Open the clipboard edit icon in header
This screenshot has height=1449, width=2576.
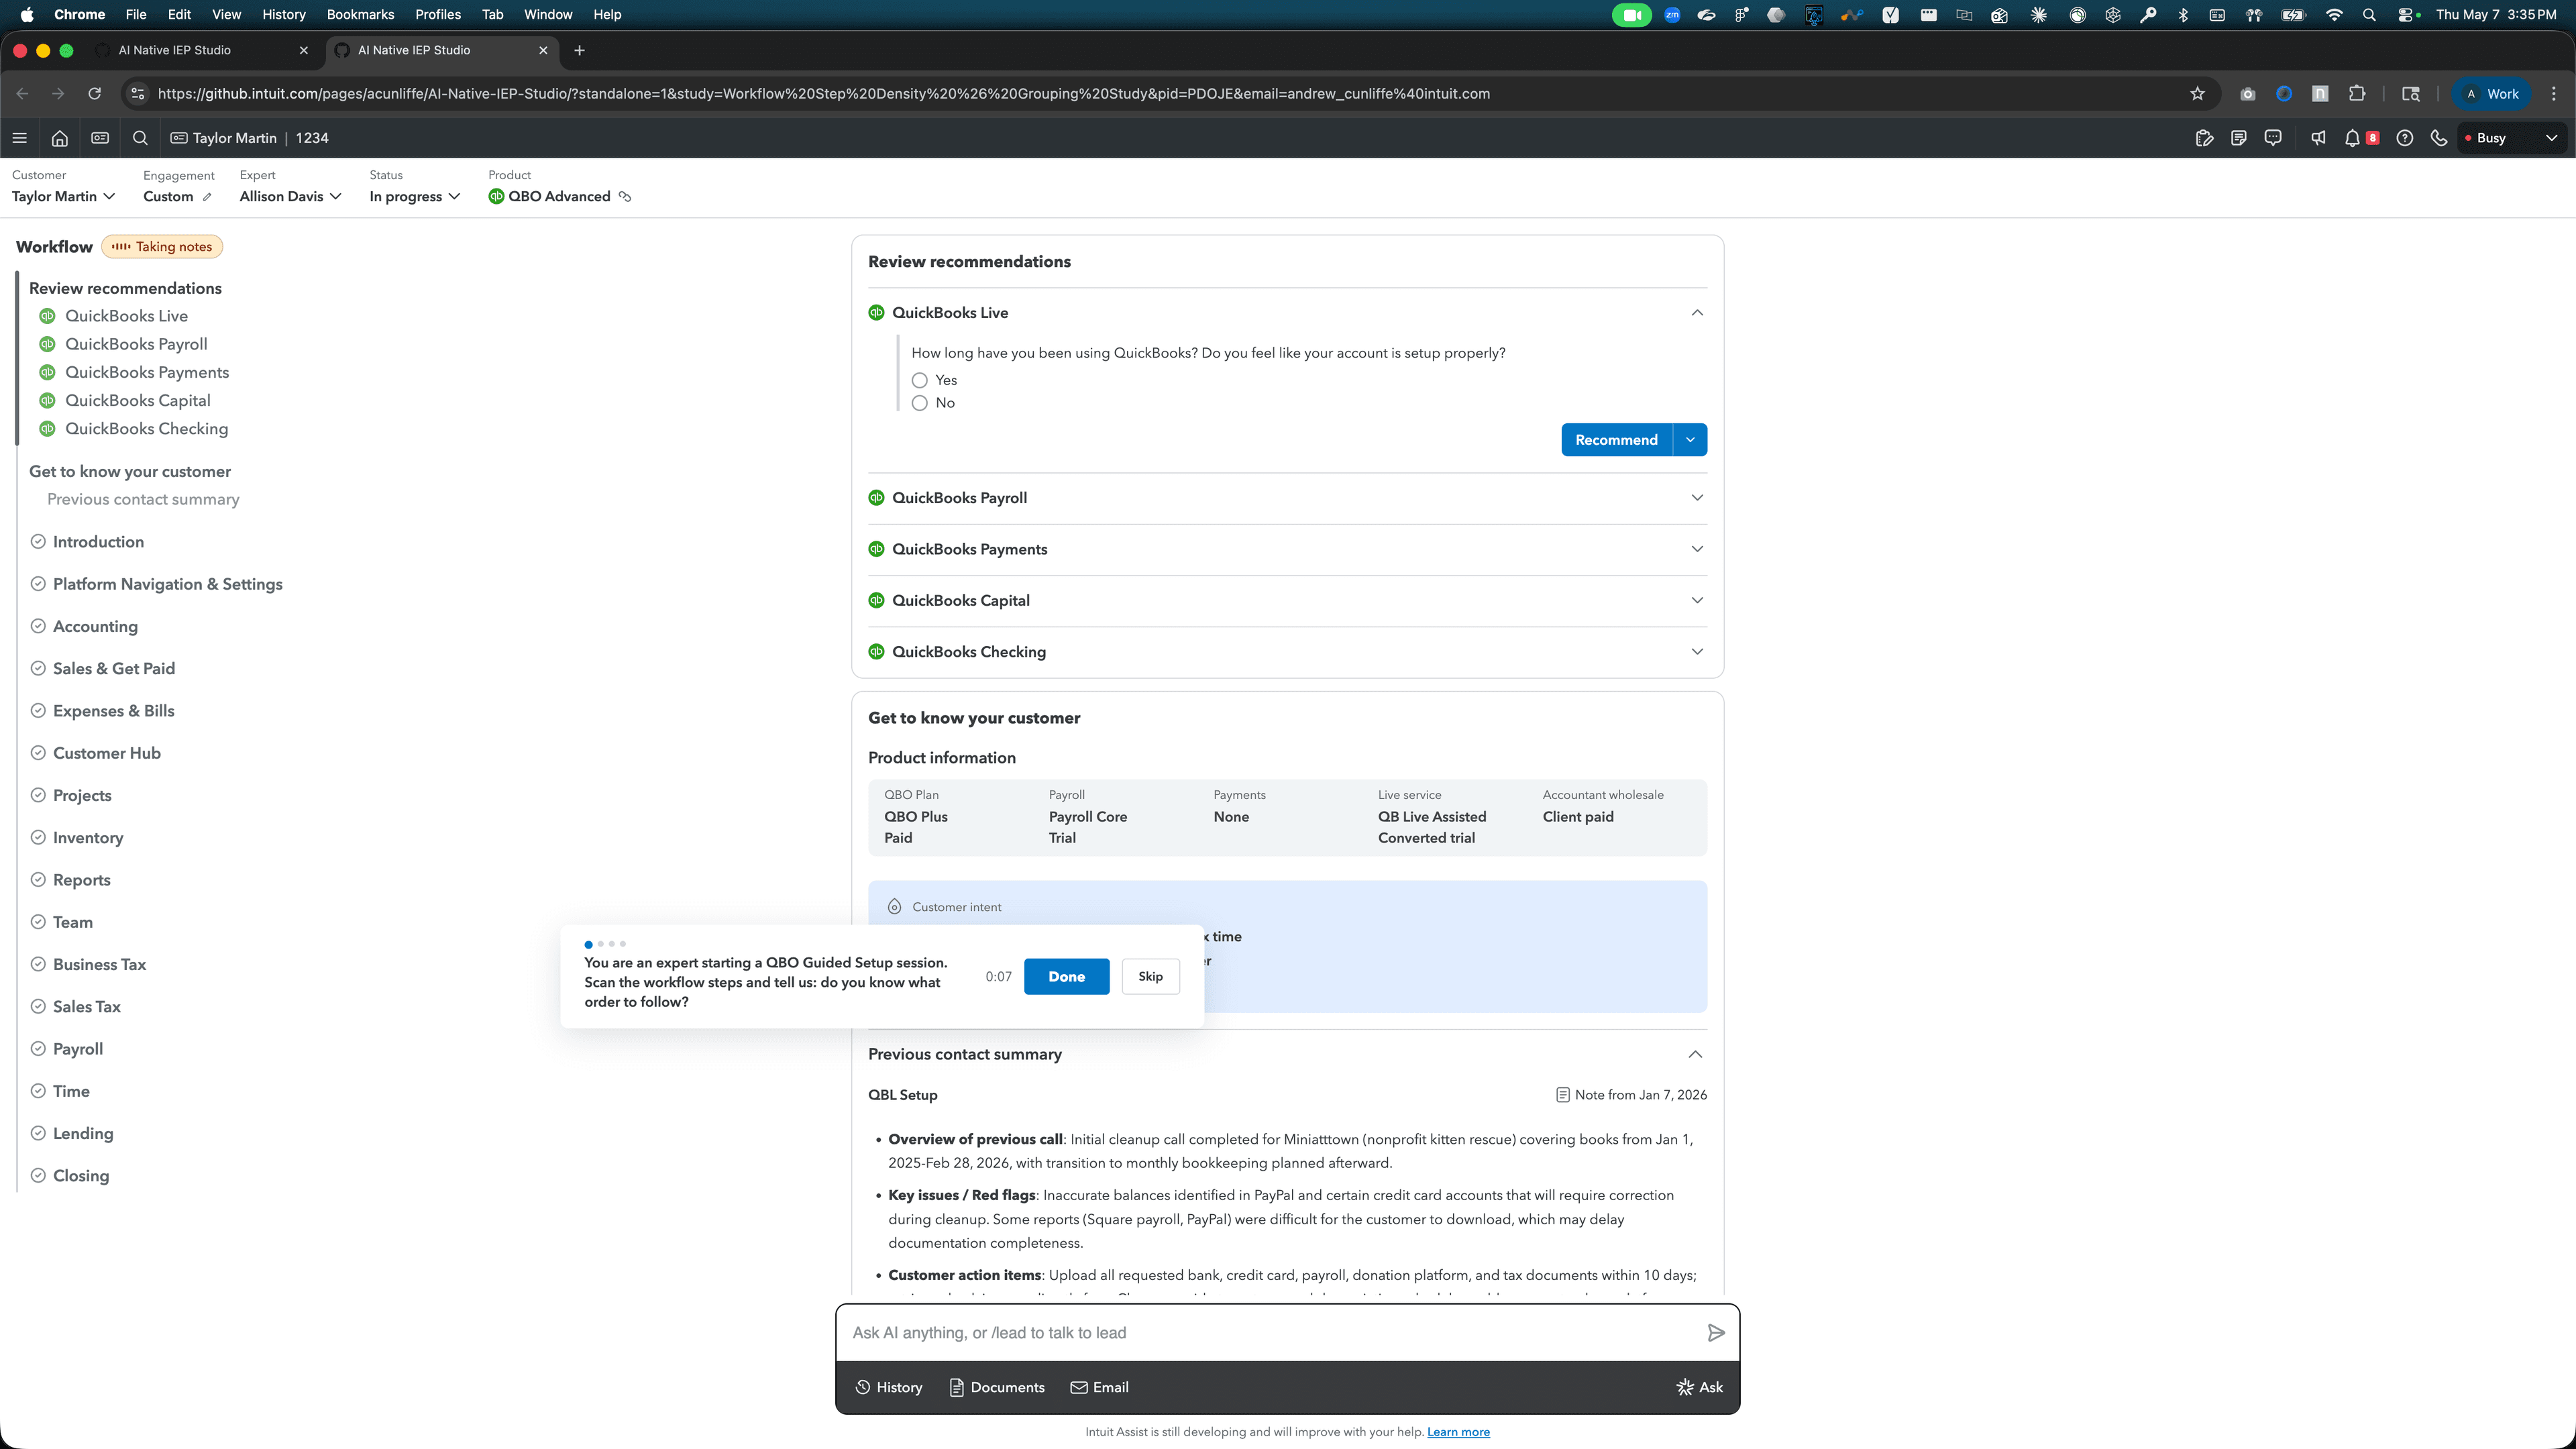pyautogui.click(x=2204, y=138)
